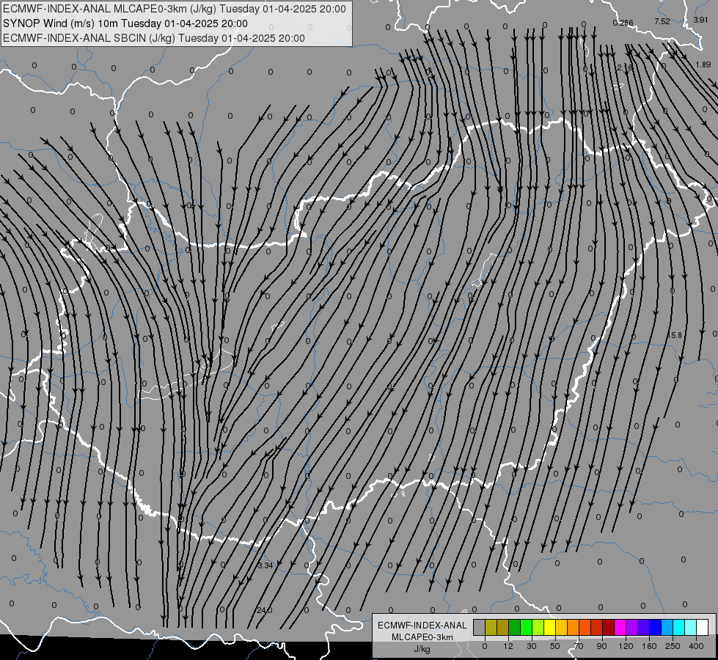Pick the violet swatch left of tick 160

(644, 628)
